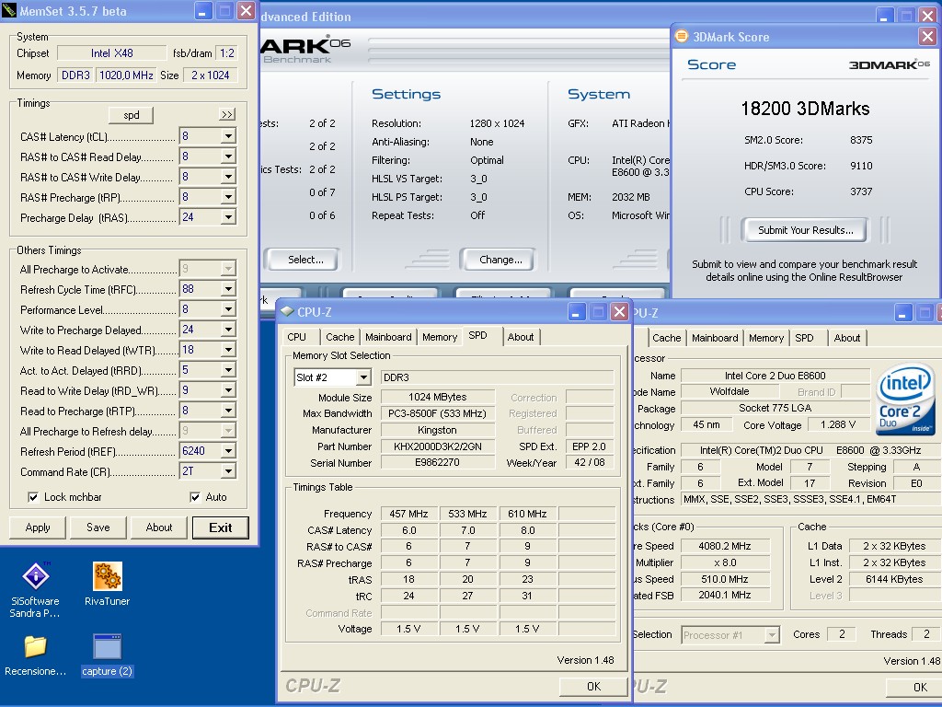Click the About button in MemSet
The image size is (942, 707).
pos(159,527)
